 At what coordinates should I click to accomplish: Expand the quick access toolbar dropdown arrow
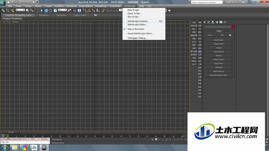[37, 2]
